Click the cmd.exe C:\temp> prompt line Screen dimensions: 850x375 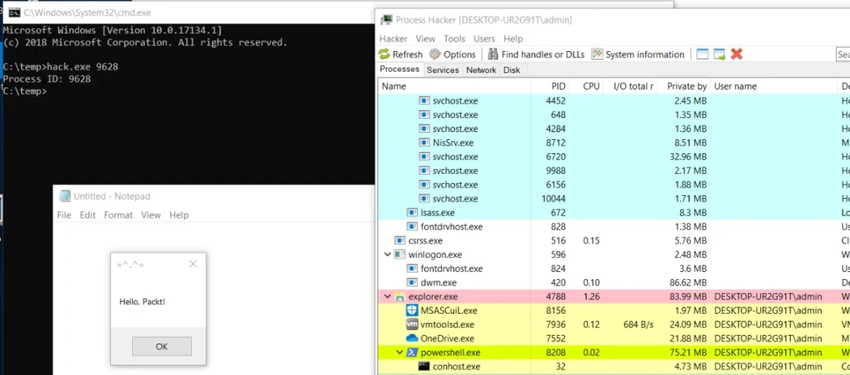[25, 91]
